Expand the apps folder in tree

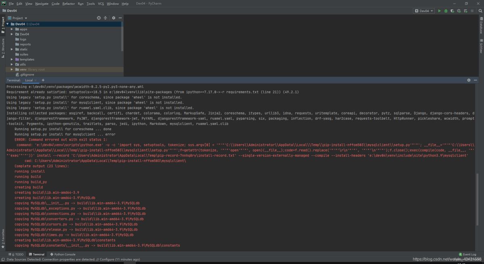(x=12, y=29)
